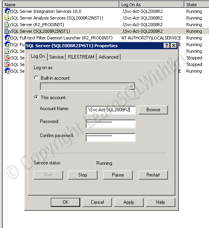Click the Stop service button
This screenshot has height=228, width=209.
83,175
